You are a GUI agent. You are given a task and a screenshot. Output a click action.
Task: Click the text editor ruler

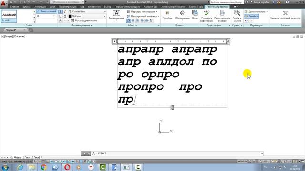coord(172,41)
